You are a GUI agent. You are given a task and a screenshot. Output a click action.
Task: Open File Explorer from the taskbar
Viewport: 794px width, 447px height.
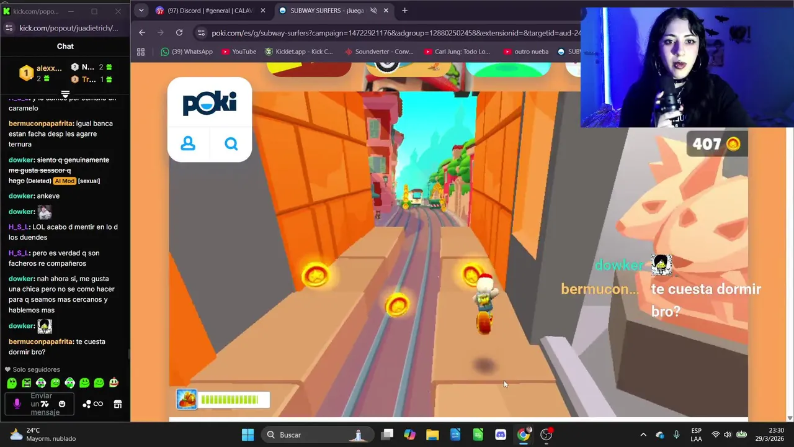432,435
